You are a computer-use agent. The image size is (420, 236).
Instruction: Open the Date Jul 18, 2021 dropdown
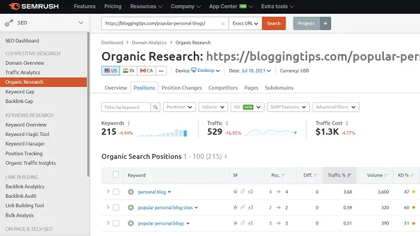256,71
